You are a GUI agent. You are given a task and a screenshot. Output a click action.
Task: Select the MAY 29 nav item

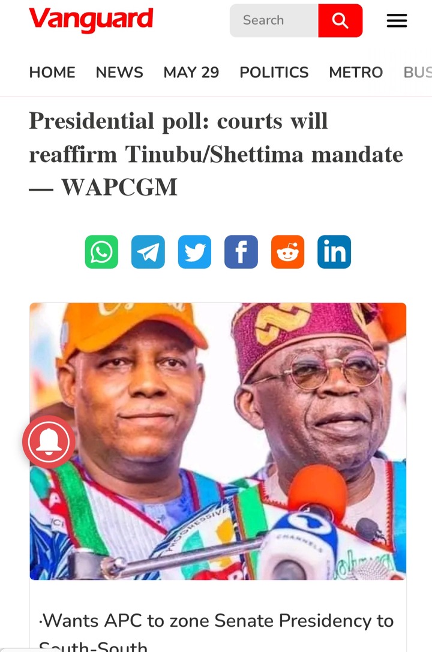(191, 73)
